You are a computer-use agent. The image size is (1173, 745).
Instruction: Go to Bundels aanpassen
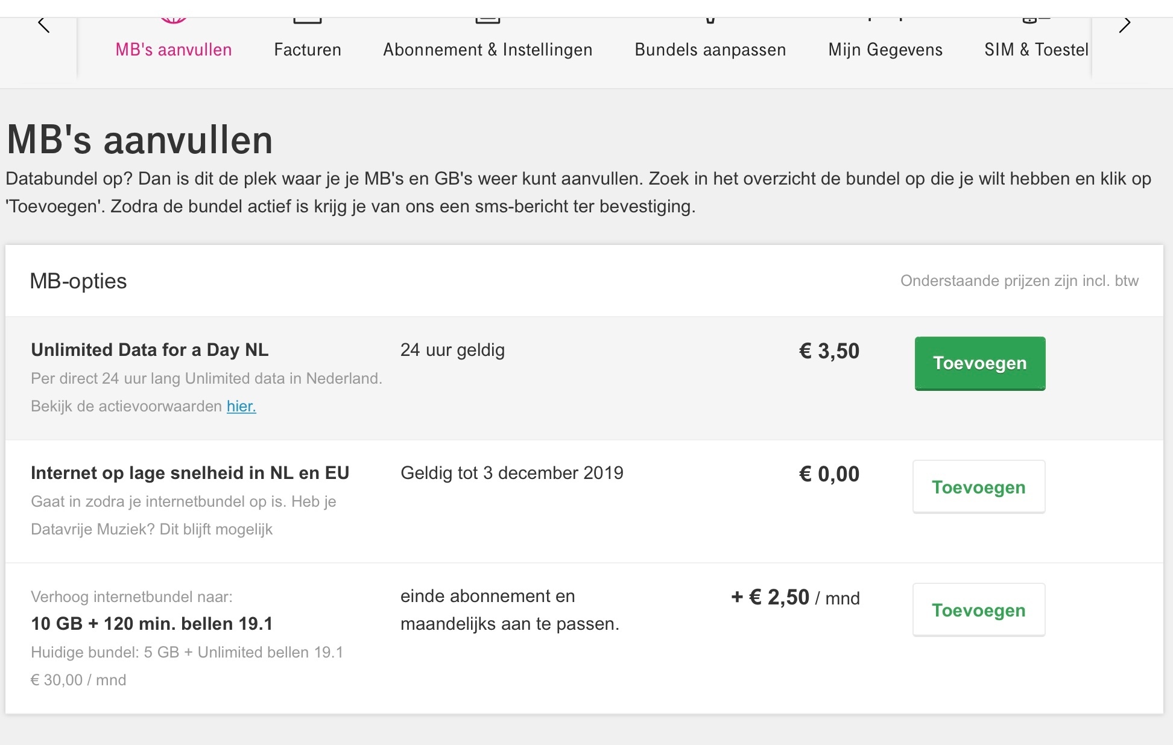tap(710, 49)
